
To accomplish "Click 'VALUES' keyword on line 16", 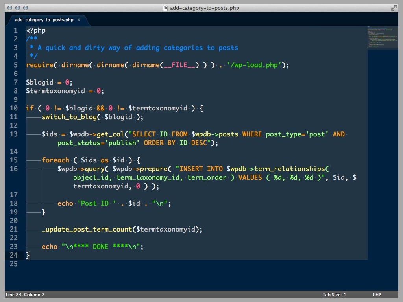I will (250, 178).
